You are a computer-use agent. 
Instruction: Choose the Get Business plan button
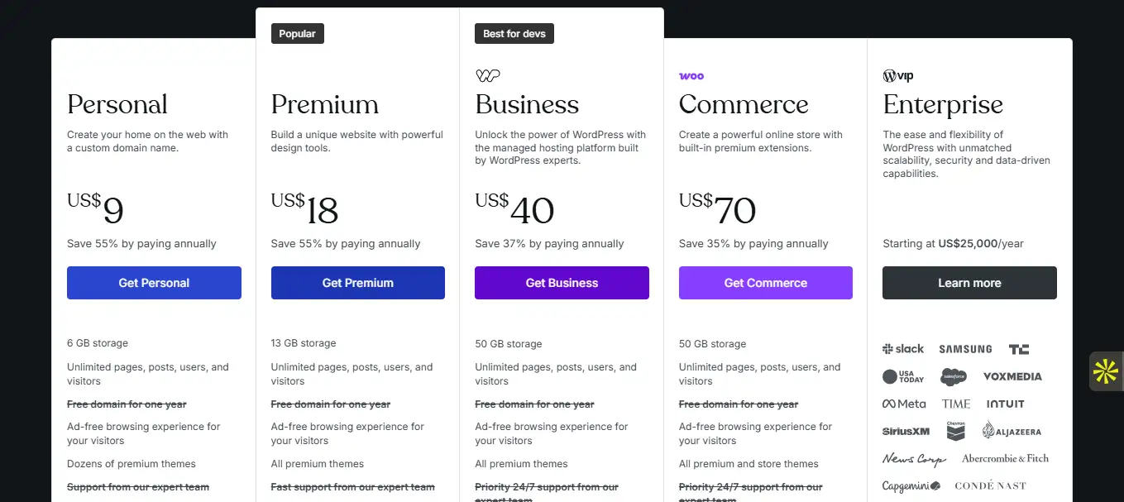(562, 283)
